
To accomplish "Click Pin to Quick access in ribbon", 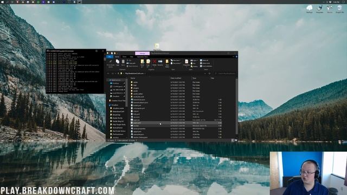I will click(111, 63).
